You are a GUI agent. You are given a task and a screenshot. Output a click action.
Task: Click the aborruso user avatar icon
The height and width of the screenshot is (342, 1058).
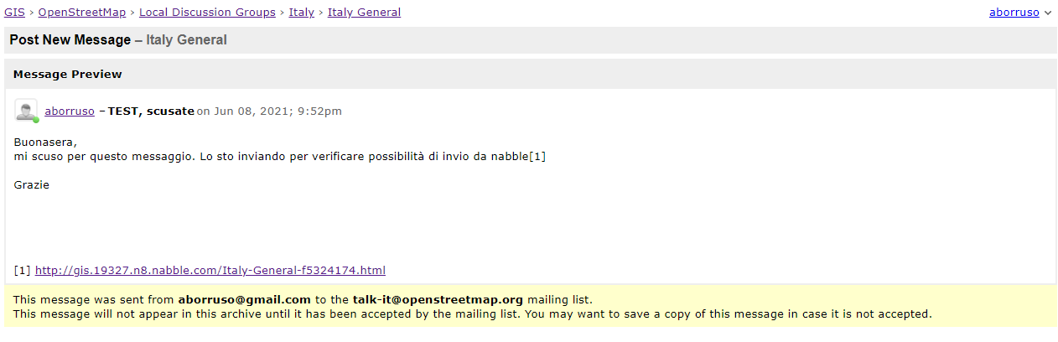[26, 110]
